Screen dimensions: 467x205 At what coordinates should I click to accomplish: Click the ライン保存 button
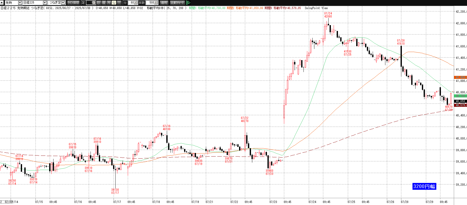coord(73,3)
